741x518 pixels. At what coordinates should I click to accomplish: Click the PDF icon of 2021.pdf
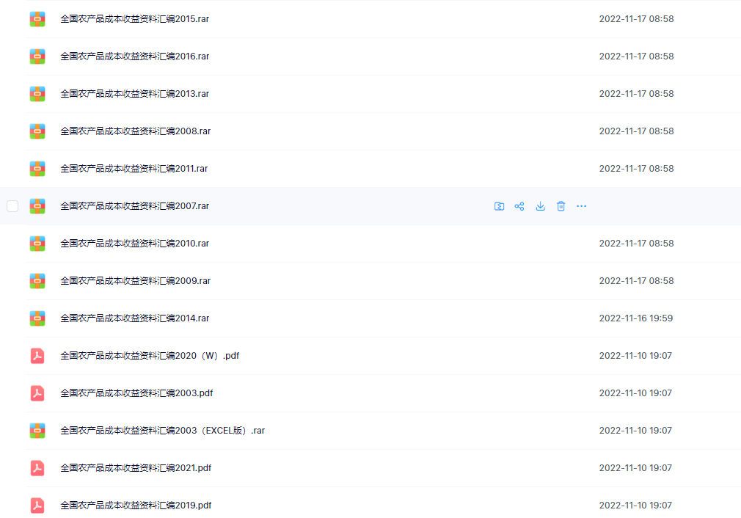(37, 468)
